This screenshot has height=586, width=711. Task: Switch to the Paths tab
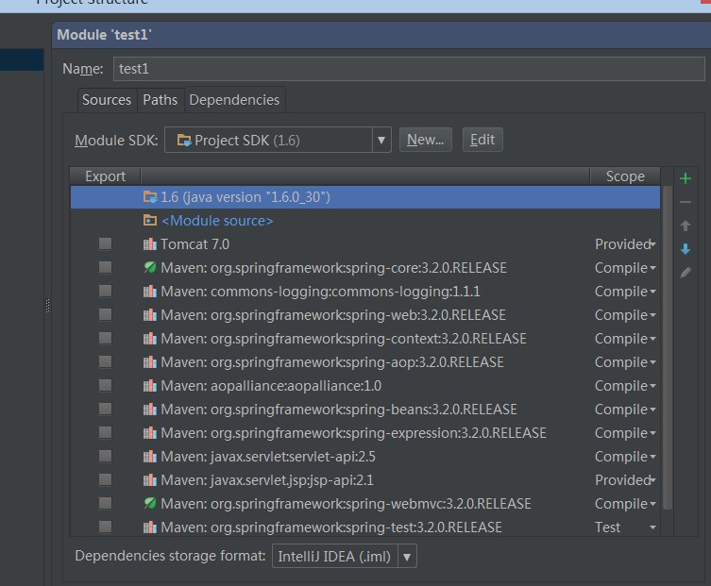(160, 100)
